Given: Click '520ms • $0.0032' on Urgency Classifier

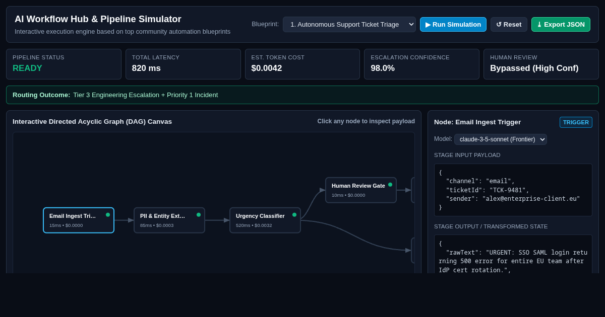Looking at the screenshot, I should (x=254, y=225).
